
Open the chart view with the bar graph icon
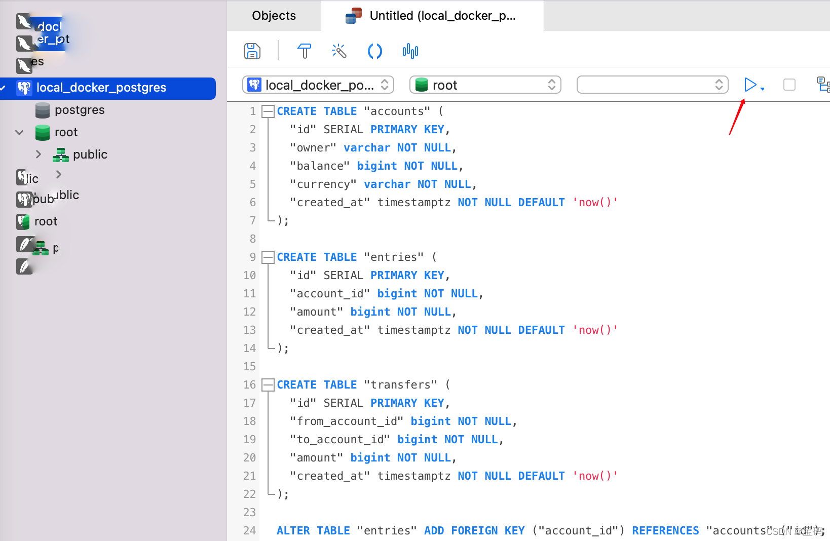click(x=410, y=51)
